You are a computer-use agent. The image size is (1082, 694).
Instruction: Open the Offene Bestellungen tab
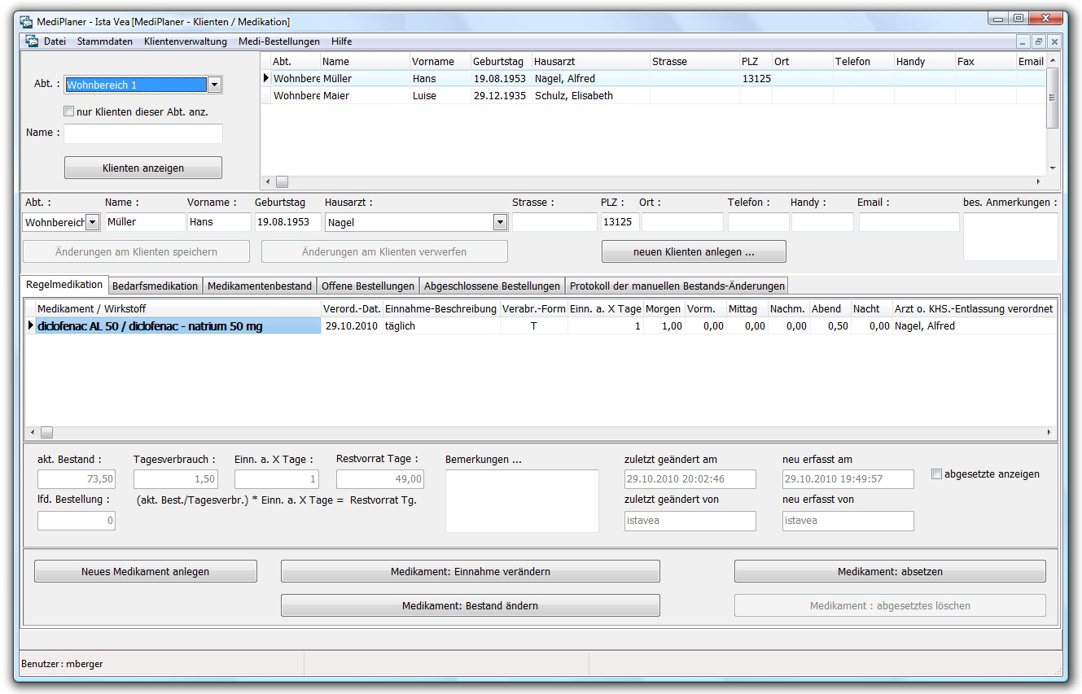[x=367, y=286]
